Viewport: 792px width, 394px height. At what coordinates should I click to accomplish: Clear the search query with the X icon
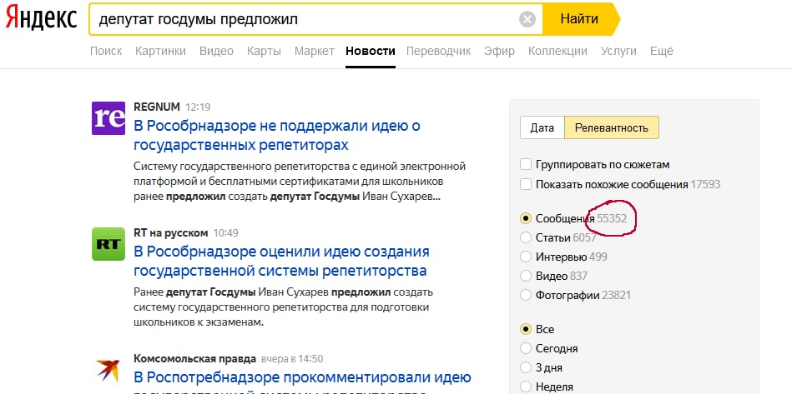527,20
